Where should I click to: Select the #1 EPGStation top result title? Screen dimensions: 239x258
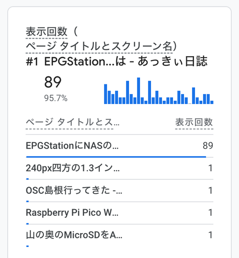(117, 61)
